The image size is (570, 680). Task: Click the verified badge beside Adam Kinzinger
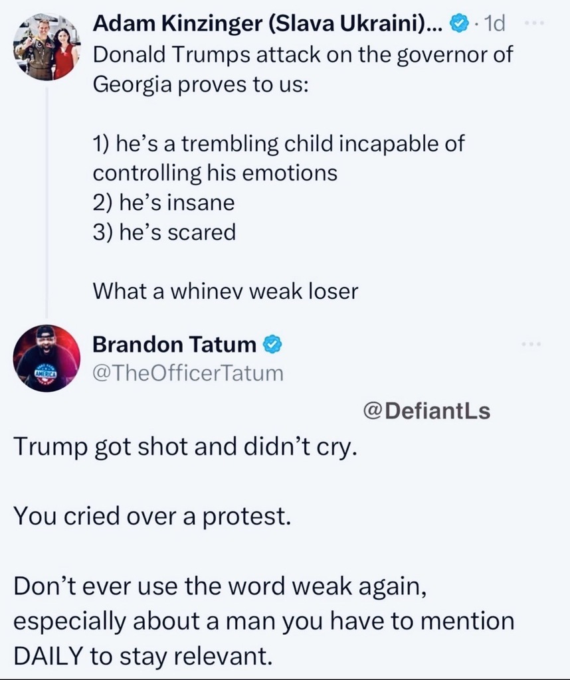click(x=459, y=25)
